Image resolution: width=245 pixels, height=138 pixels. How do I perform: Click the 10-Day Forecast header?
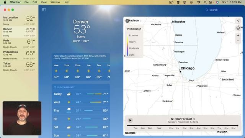click(x=64, y=87)
